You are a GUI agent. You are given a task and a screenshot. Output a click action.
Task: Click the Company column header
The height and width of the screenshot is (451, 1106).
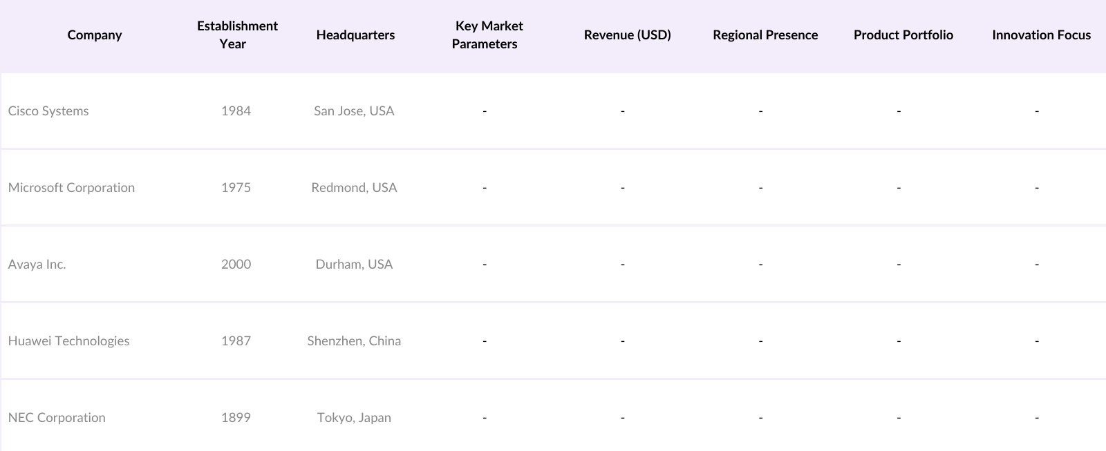pyautogui.click(x=95, y=35)
